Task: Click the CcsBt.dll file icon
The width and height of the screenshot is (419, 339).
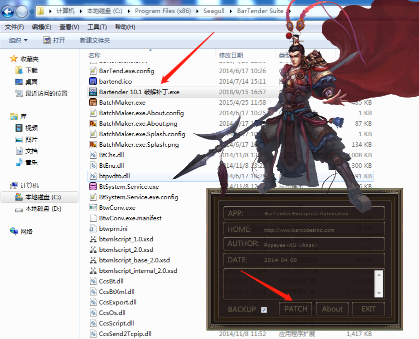Action: pos(92,281)
